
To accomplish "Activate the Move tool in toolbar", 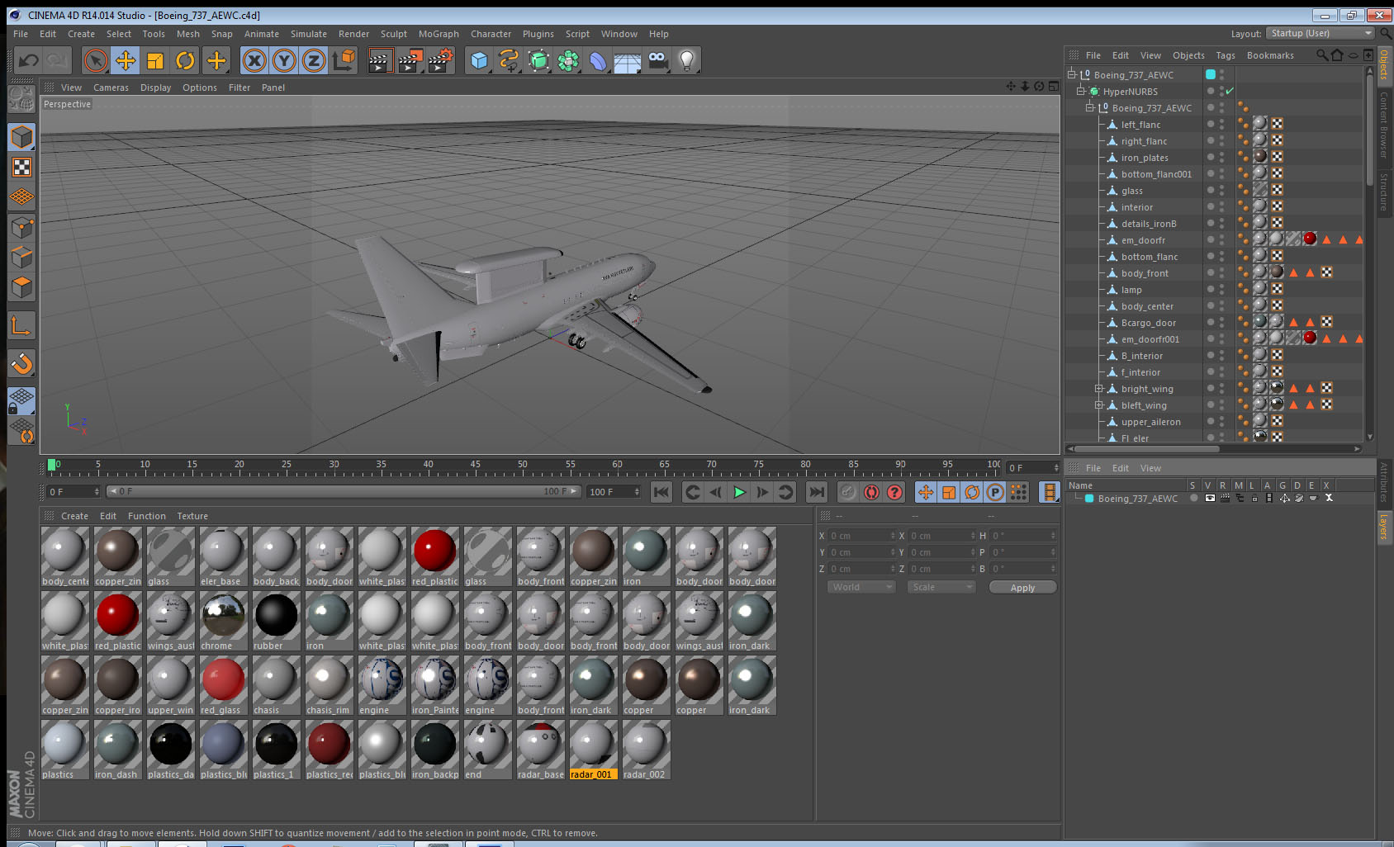I will coord(126,60).
